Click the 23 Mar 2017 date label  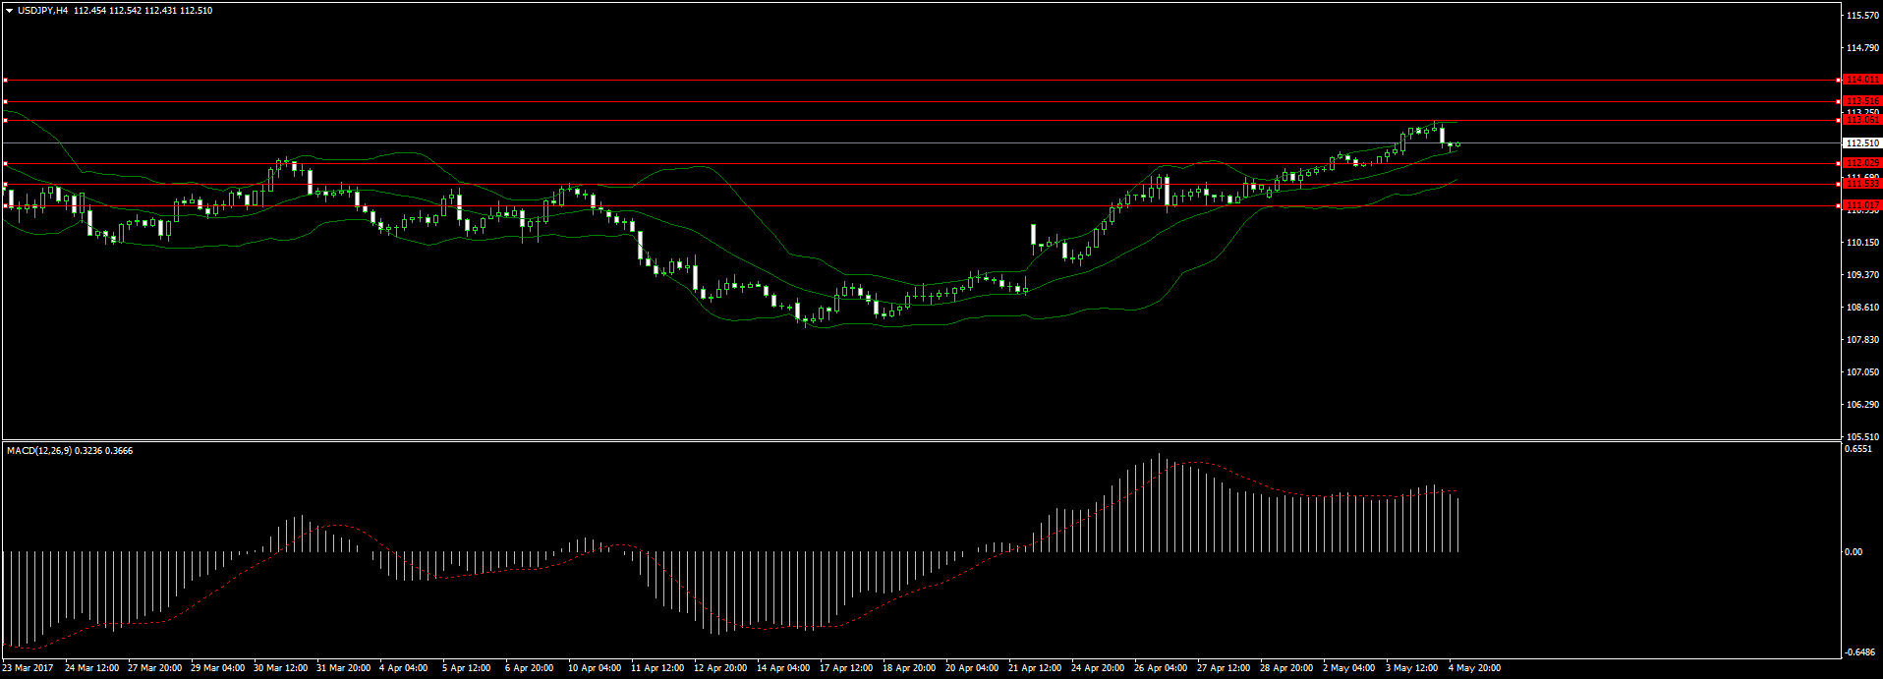pyautogui.click(x=28, y=668)
